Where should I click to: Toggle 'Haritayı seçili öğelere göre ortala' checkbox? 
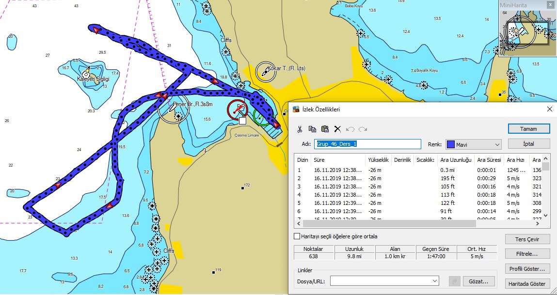[x=297, y=236]
